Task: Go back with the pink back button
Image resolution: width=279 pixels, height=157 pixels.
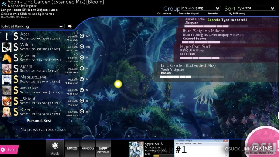Action: pyautogui.click(x=9, y=150)
